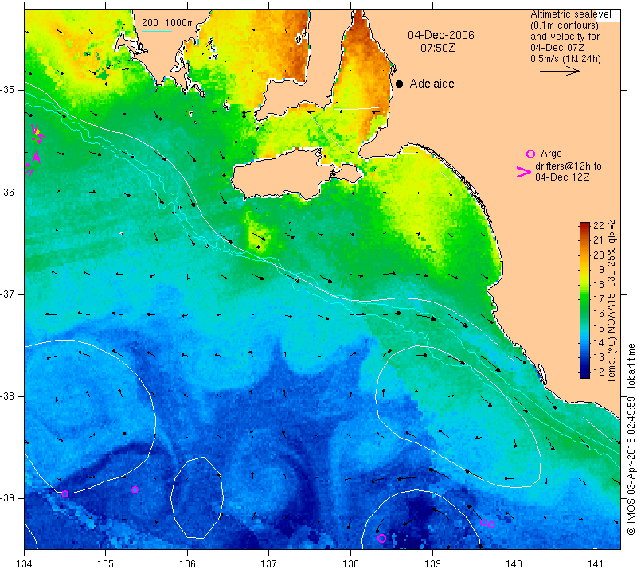Viewport: 637px width, 573px height.
Task: Click the Argo legend circle symbol
Action: point(530,154)
